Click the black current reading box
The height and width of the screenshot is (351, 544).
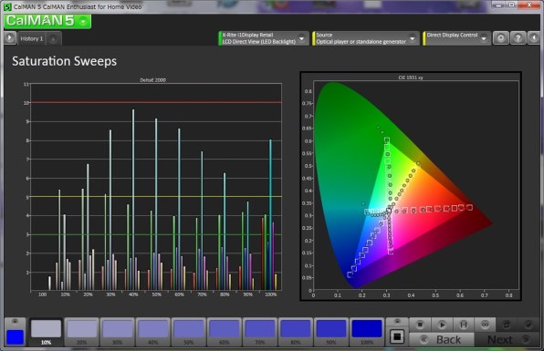pos(397,336)
